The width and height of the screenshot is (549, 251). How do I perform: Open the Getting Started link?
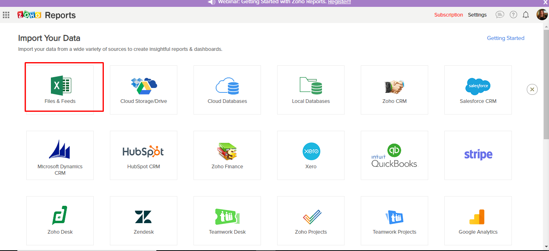505,38
